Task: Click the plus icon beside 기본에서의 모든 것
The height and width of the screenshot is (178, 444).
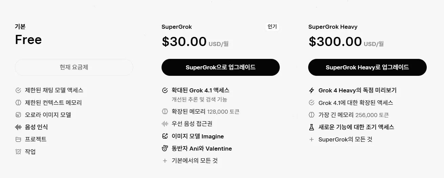Action: click(165, 161)
